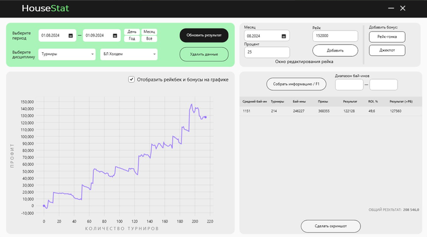Click the Бай-ины column header
The image size is (427, 237).
tap(300, 101)
